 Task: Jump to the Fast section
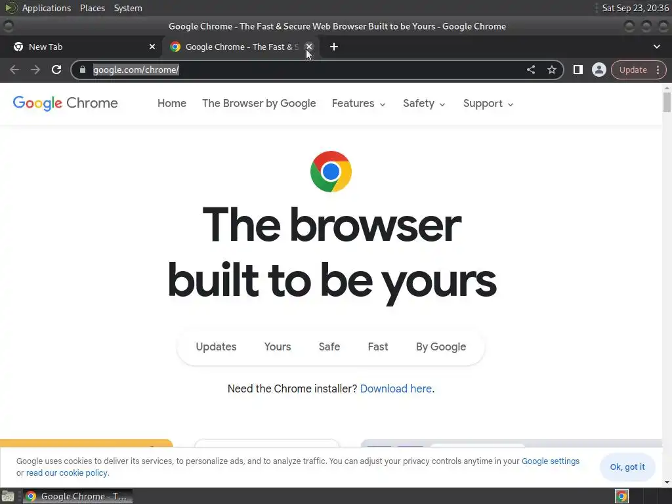(x=377, y=346)
